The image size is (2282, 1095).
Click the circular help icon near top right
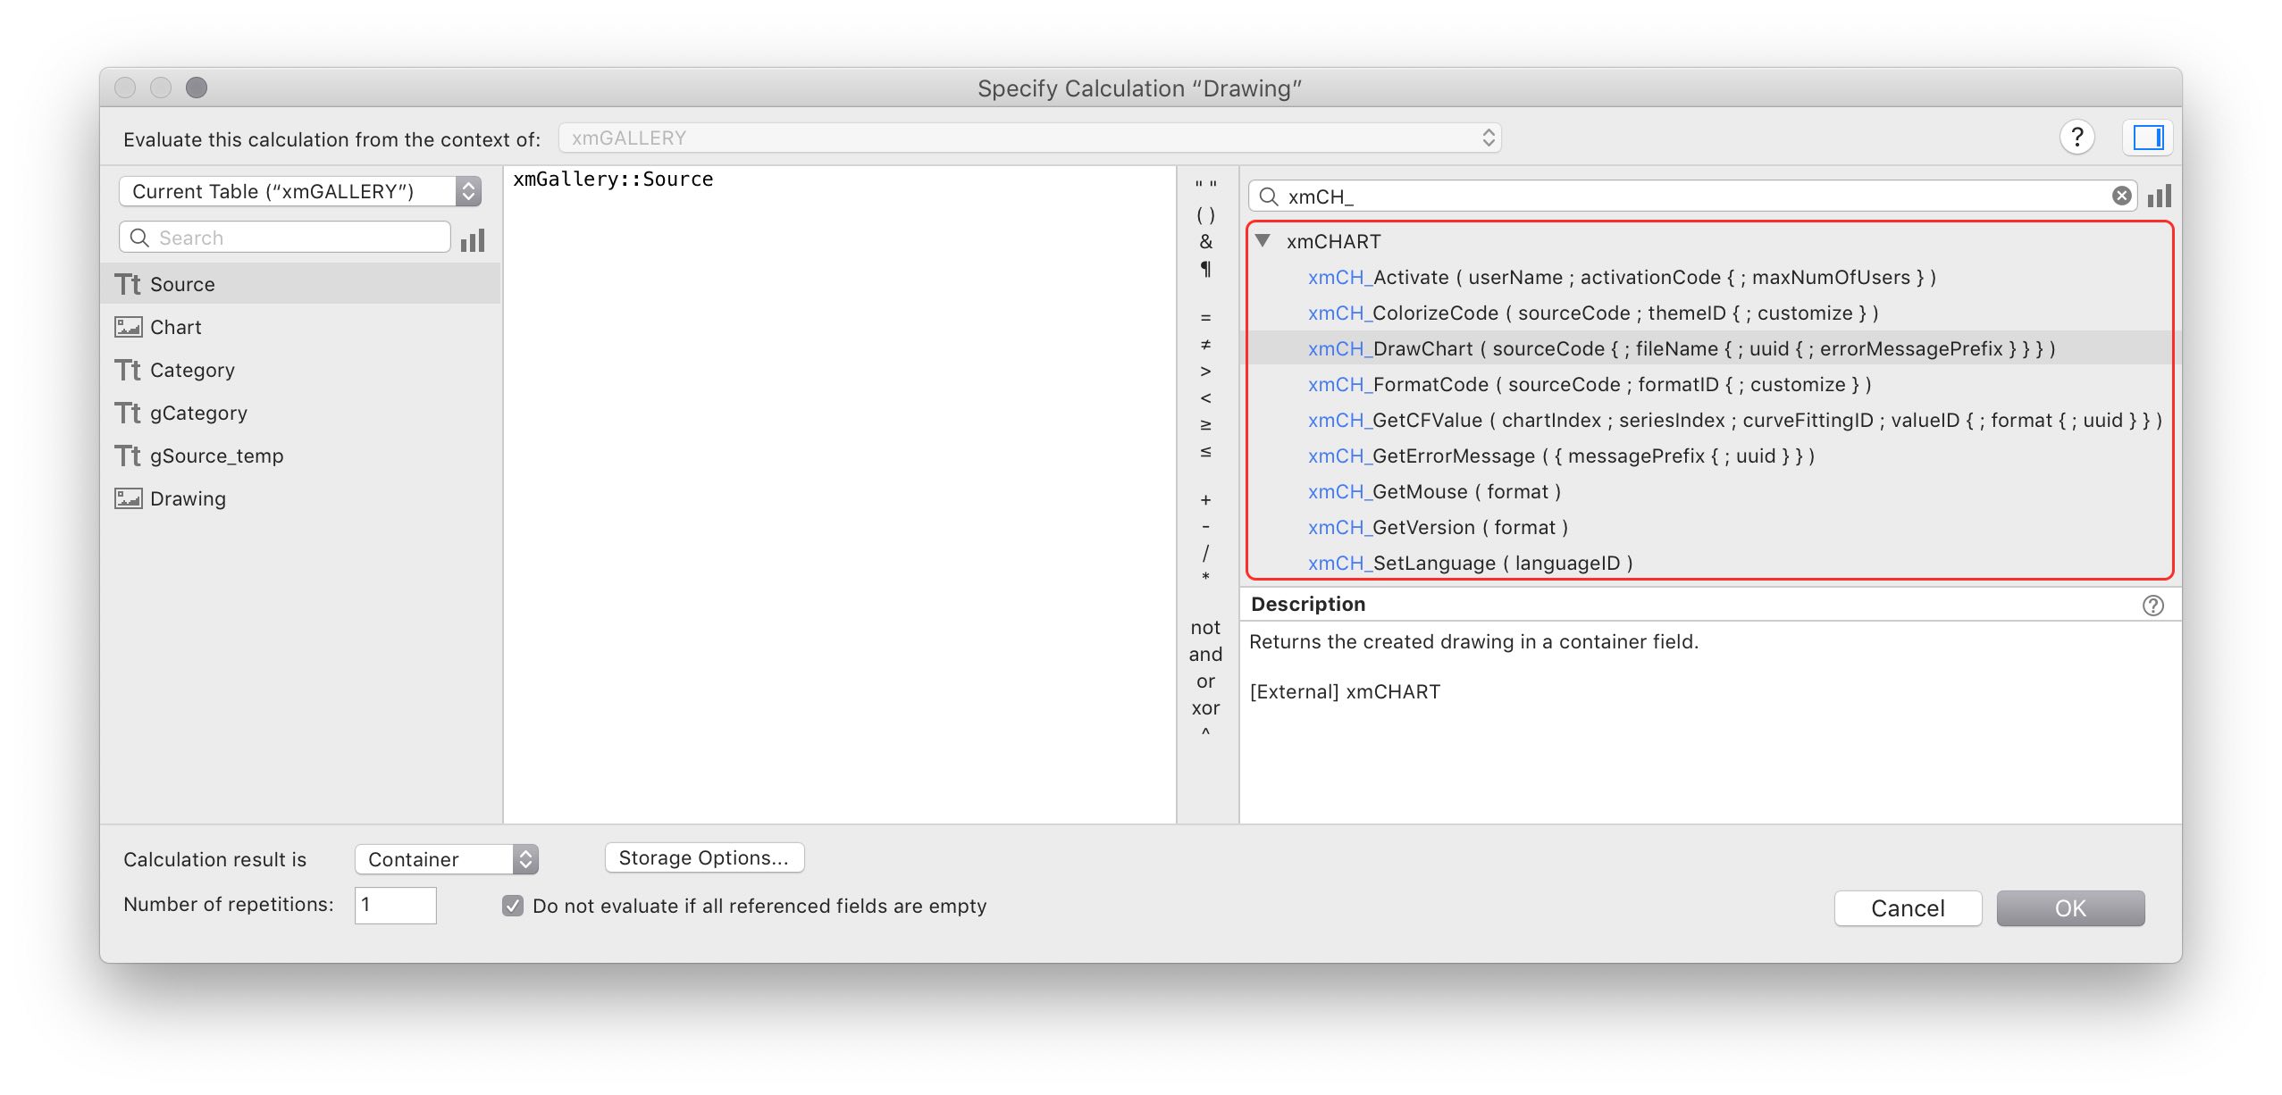click(x=2077, y=137)
